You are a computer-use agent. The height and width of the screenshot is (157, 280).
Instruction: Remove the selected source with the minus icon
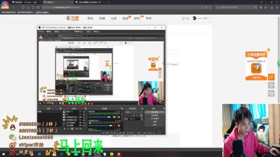tap(68, 129)
